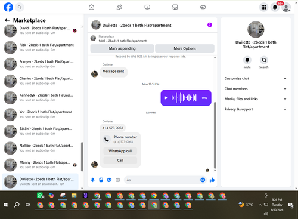The width and height of the screenshot is (298, 219).
Task: Expand Chat members section
Action: [256, 89]
